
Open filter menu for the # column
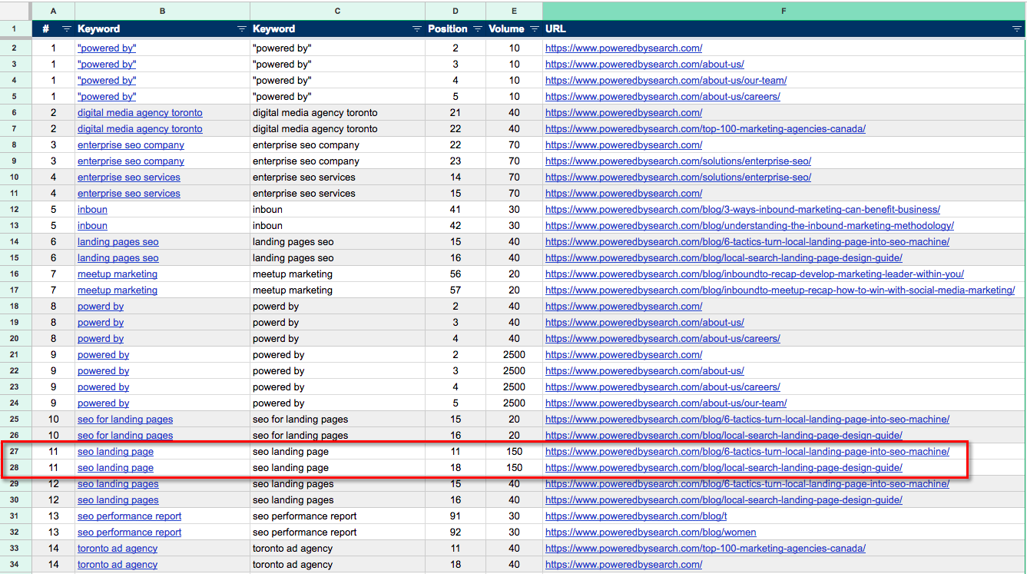(x=66, y=28)
